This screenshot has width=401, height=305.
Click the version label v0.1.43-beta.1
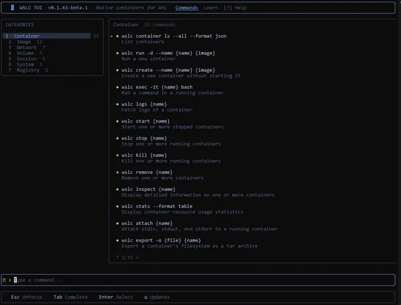pos(68,8)
